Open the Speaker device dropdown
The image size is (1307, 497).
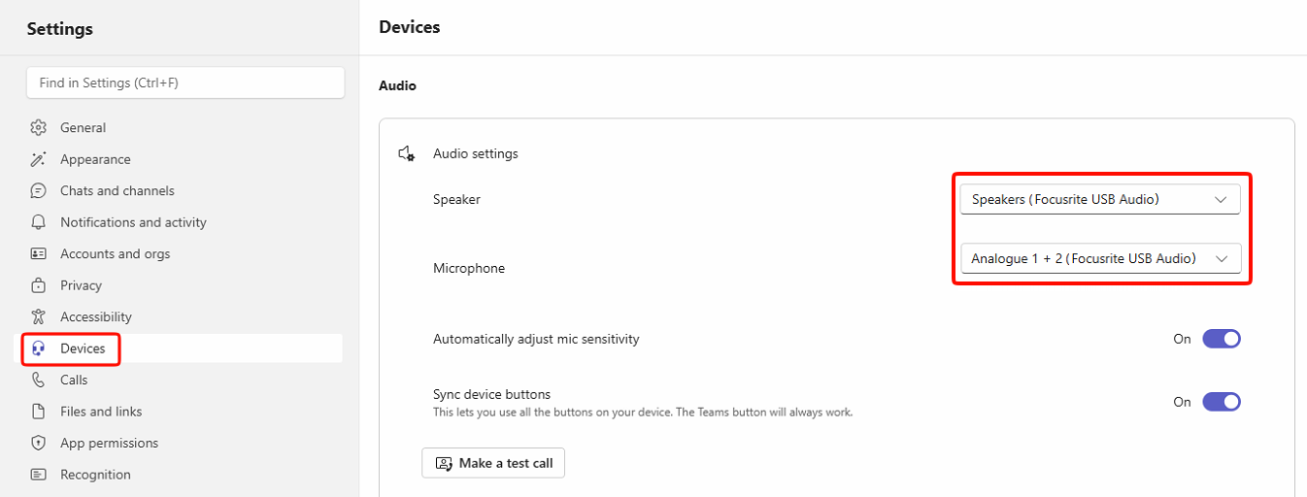coord(1100,199)
